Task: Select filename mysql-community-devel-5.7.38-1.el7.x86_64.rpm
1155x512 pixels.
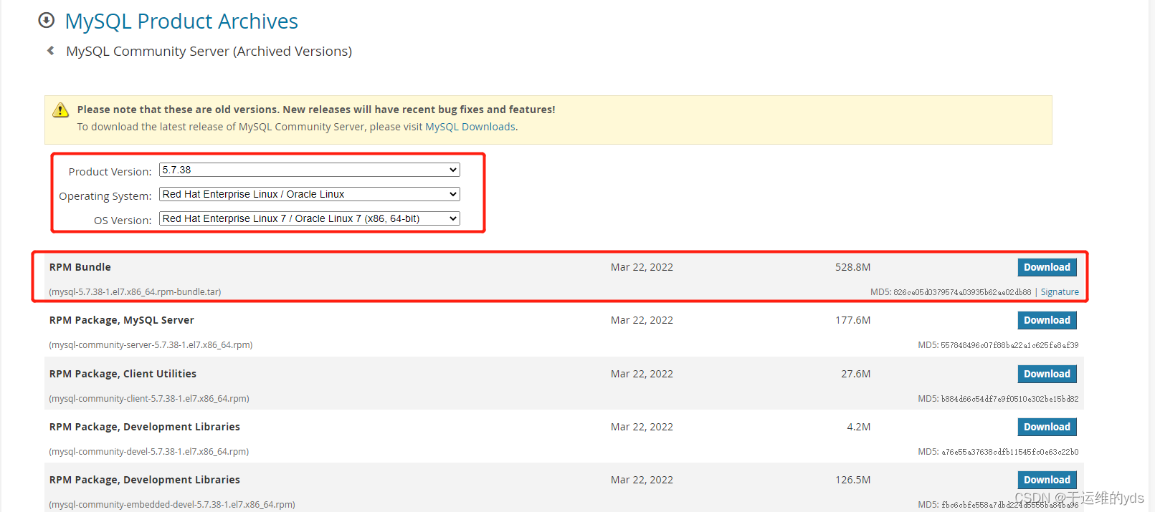Action: (148, 452)
